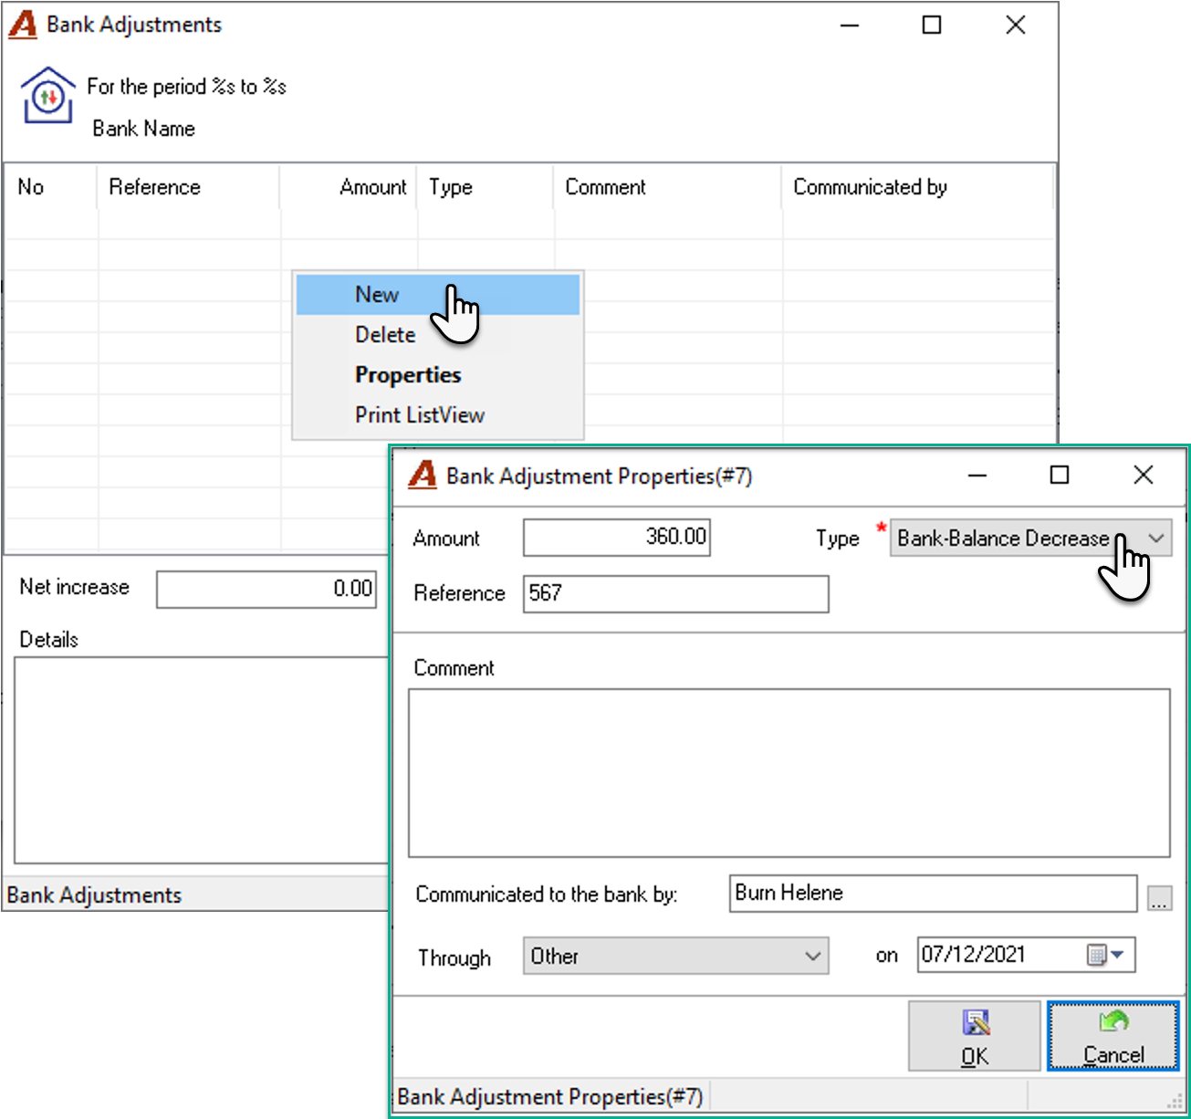The height and width of the screenshot is (1119, 1191).
Task: Open the calendar picker for the date field
Action: point(1106,956)
